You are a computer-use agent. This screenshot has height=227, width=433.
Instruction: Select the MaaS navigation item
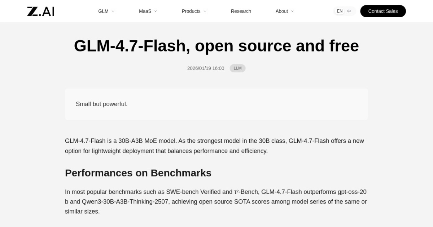coord(146,11)
